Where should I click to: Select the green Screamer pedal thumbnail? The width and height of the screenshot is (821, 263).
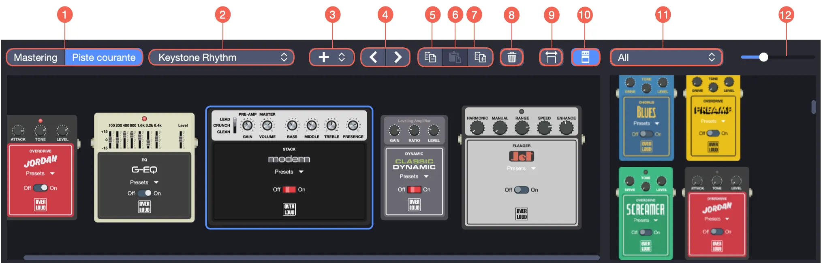[646, 213]
